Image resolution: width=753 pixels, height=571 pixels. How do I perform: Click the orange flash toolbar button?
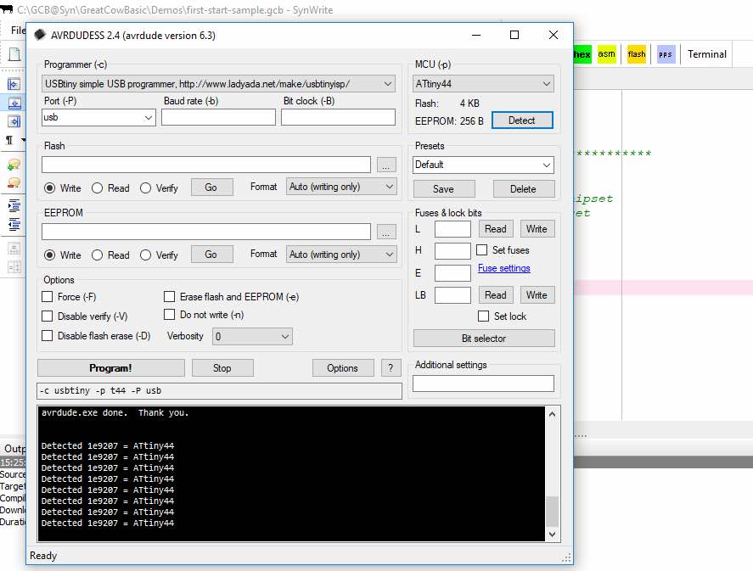(637, 54)
